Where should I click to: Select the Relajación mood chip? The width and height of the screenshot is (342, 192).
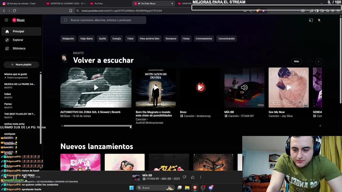tap(68, 39)
